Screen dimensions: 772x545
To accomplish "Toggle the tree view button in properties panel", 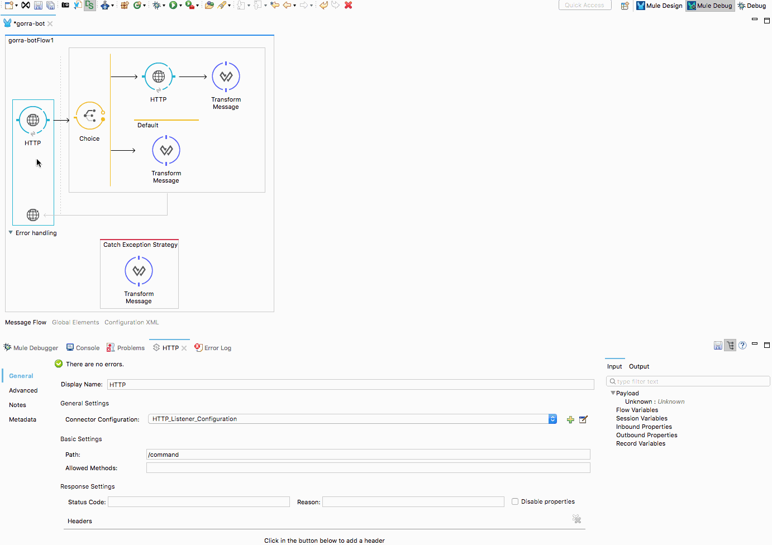I will (x=730, y=346).
